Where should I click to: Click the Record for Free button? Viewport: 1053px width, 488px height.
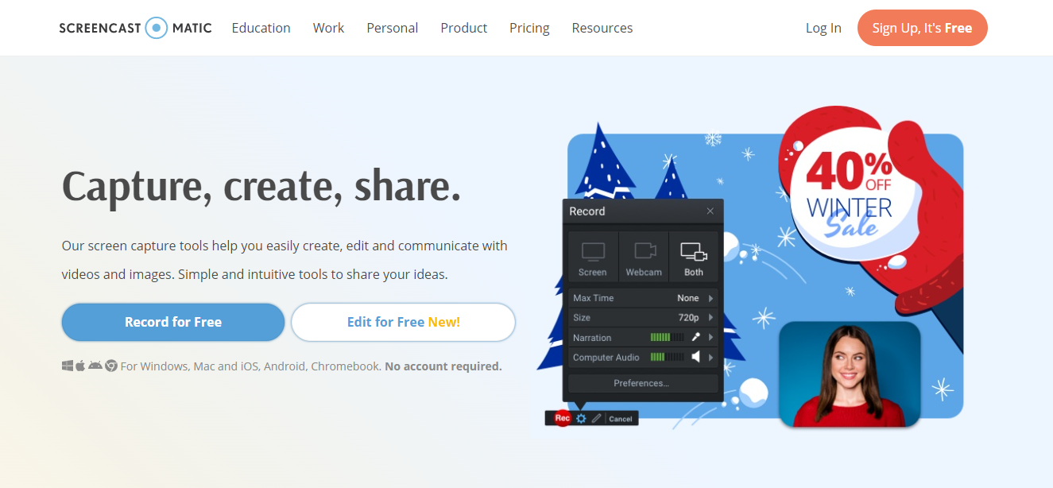[173, 322]
